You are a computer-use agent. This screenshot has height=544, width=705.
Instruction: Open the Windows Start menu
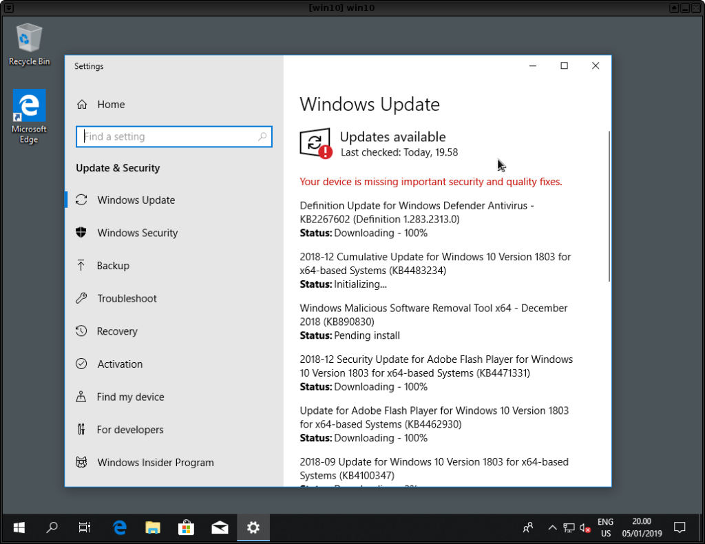coord(19,527)
